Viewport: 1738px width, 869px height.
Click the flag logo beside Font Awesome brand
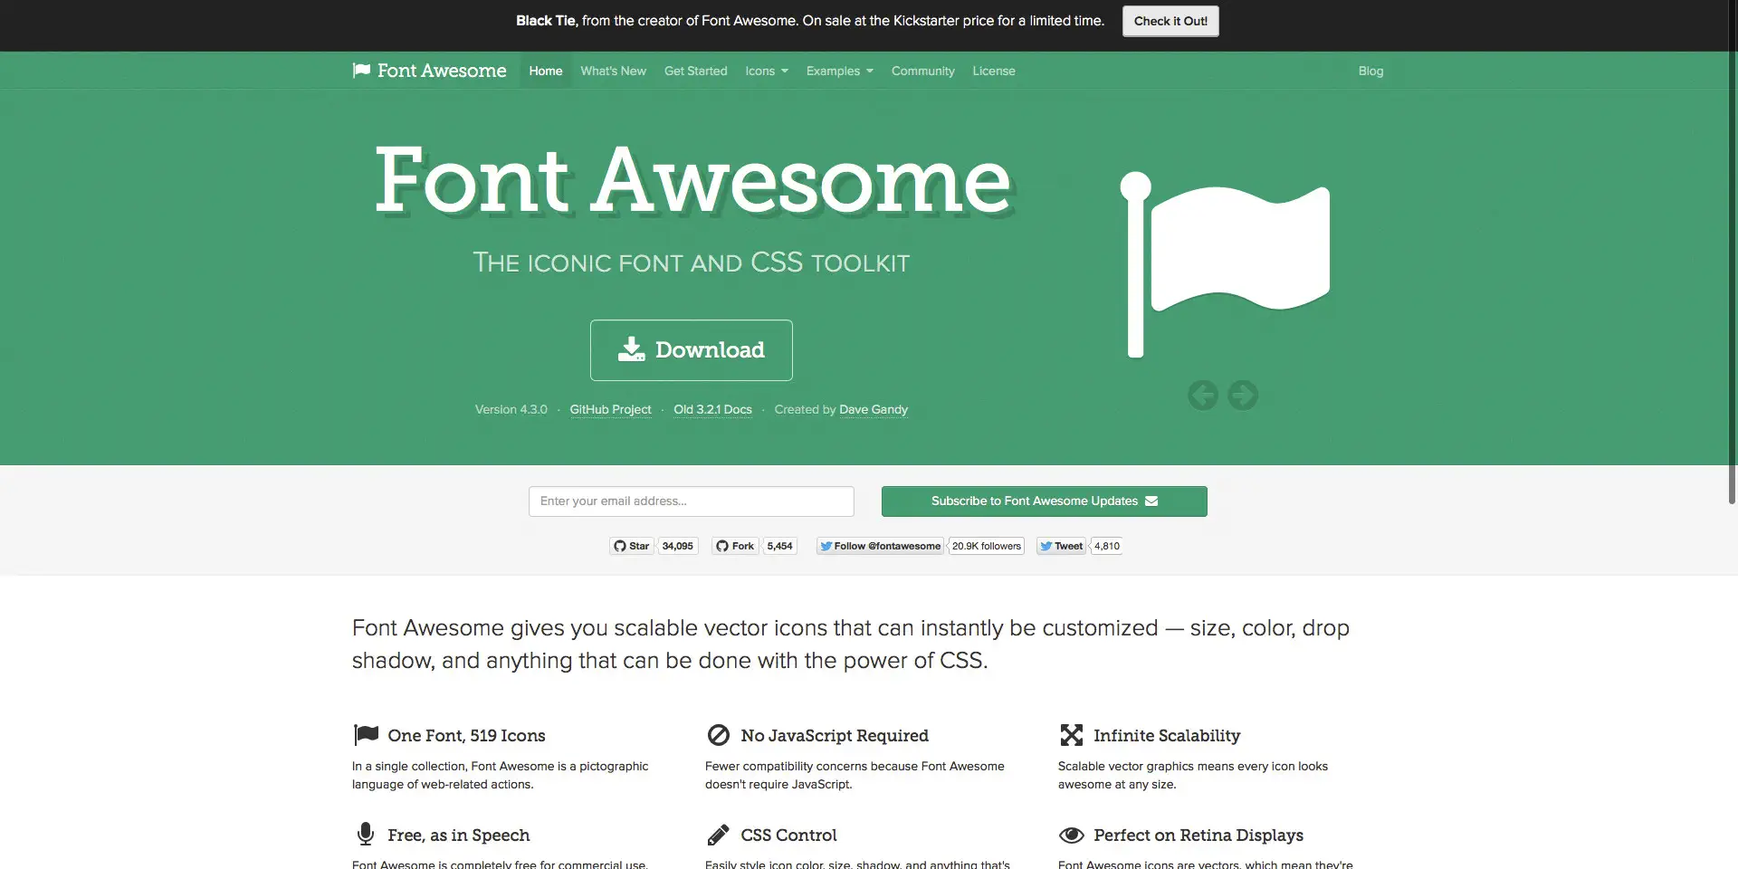tap(361, 71)
